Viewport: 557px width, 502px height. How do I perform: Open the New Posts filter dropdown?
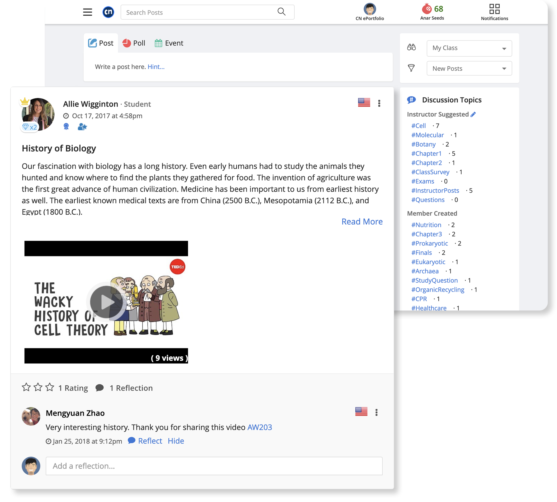pos(469,68)
